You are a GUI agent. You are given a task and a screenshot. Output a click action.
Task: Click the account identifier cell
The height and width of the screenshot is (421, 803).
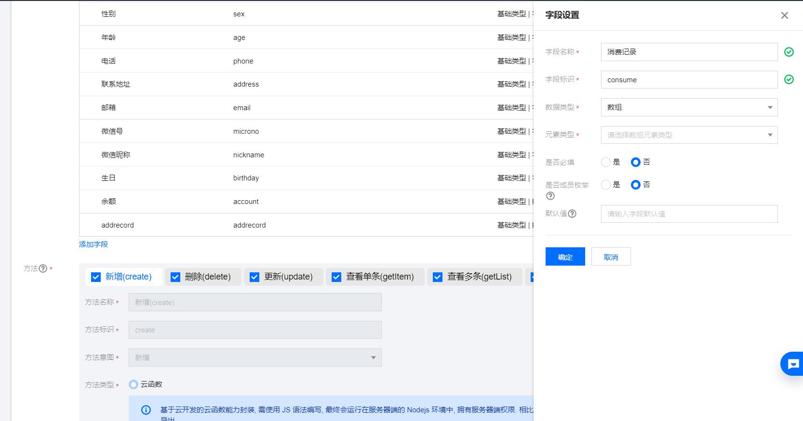pyautogui.click(x=246, y=202)
